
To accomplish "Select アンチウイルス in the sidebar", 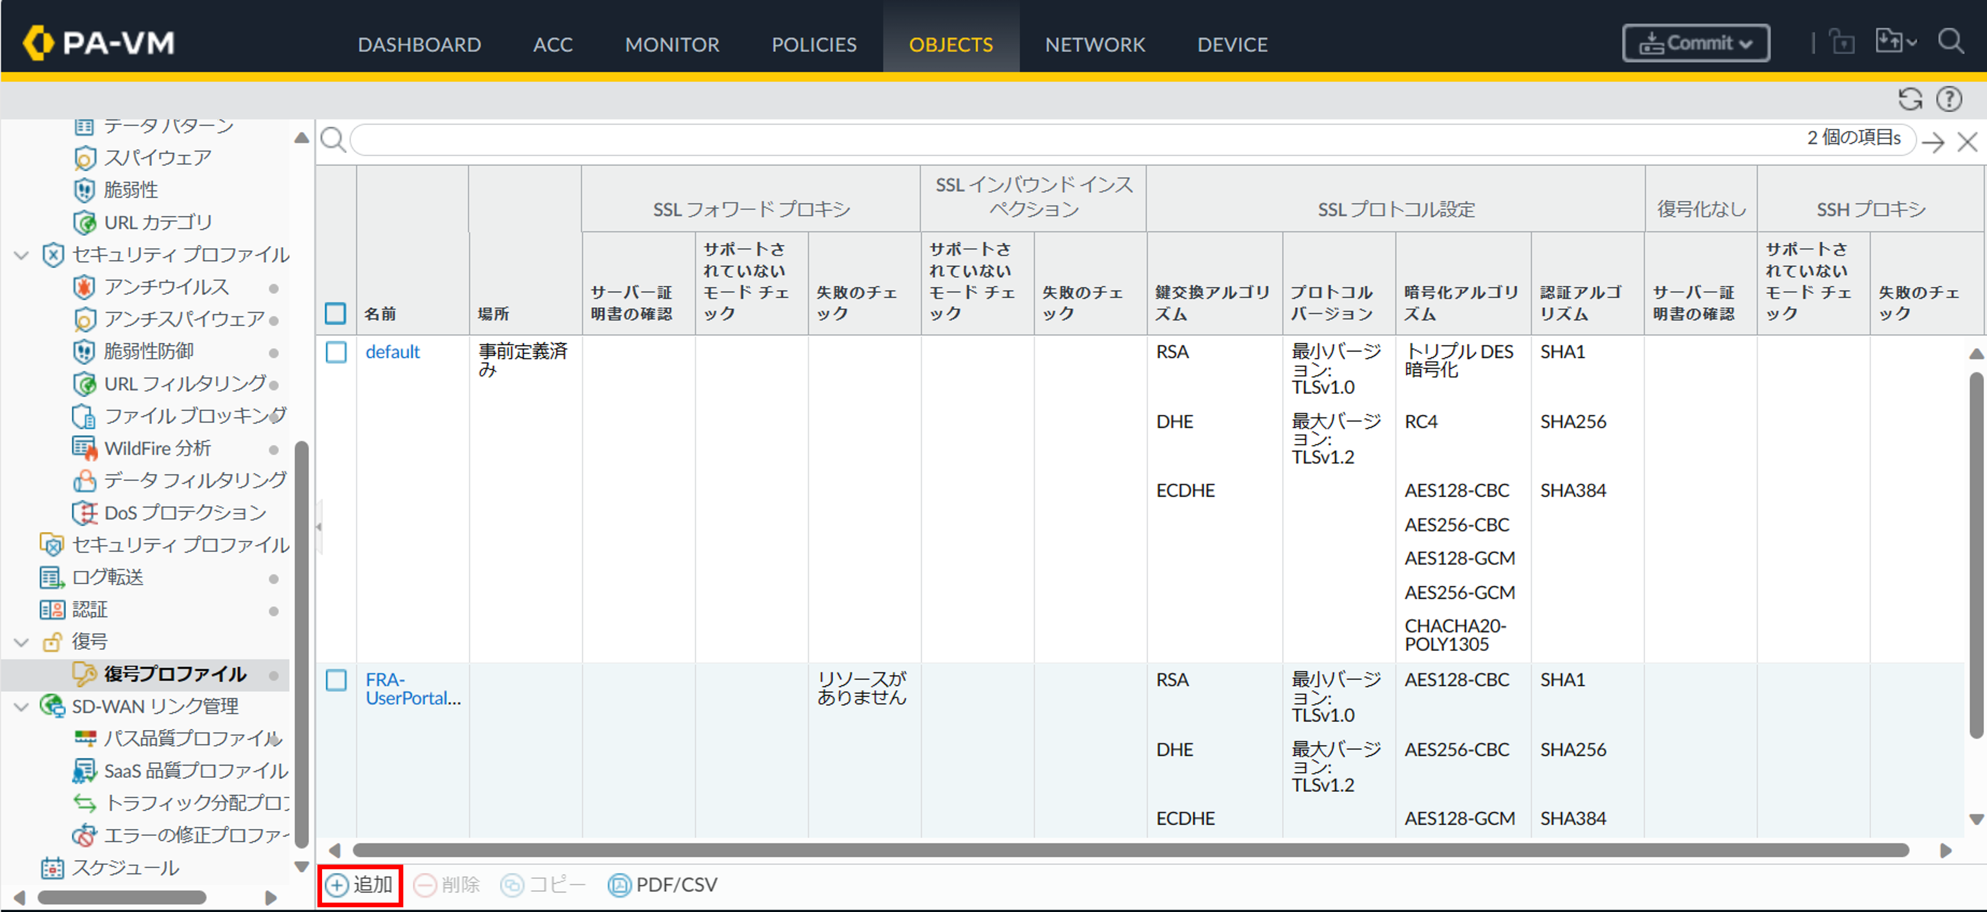I will pyautogui.click(x=166, y=287).
